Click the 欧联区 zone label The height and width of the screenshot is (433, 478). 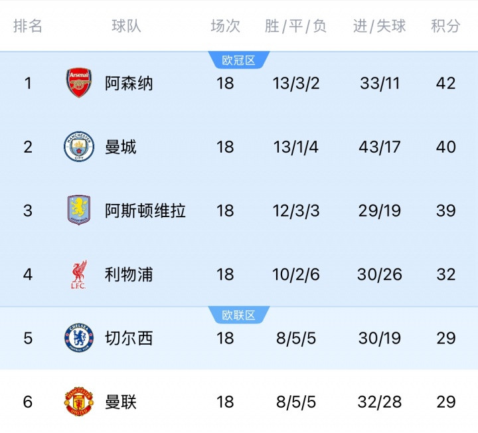pyautogui.click(x=239, y=315)
